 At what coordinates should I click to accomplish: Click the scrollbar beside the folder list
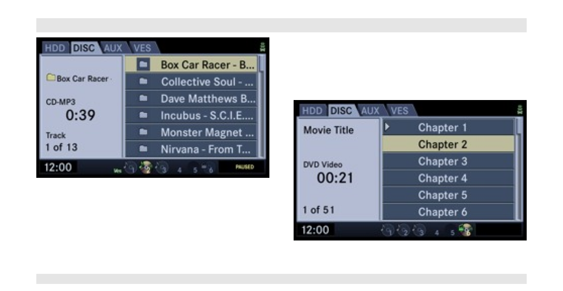click(x=262, y=107)
